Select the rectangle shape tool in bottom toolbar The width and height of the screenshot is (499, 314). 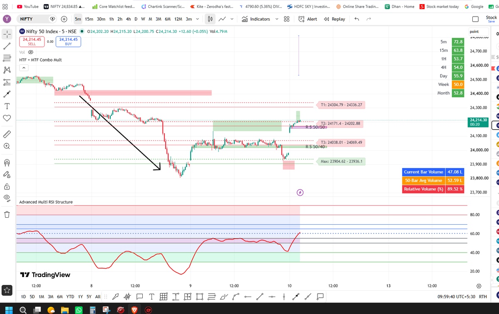tap(199, 297)
